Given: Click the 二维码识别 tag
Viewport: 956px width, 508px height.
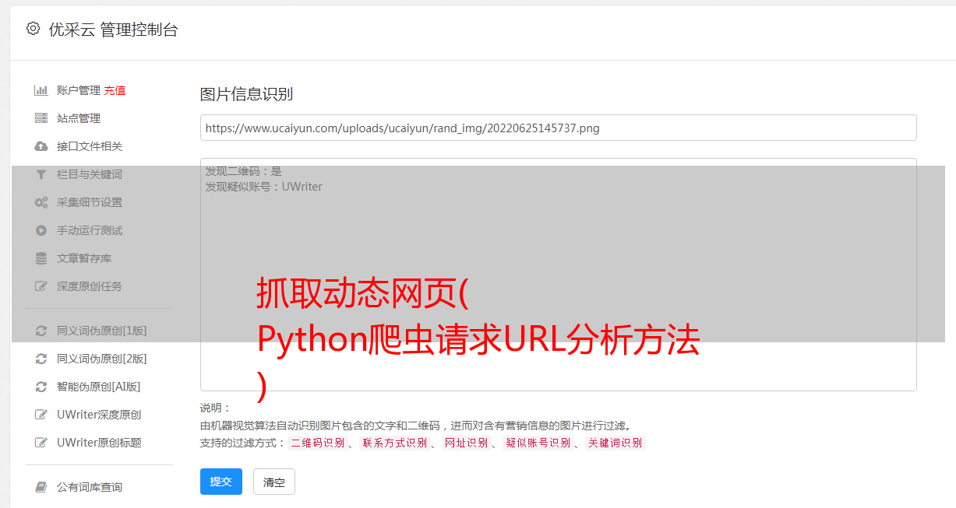Looking at the screenshot, I should (x=317, y=443).
